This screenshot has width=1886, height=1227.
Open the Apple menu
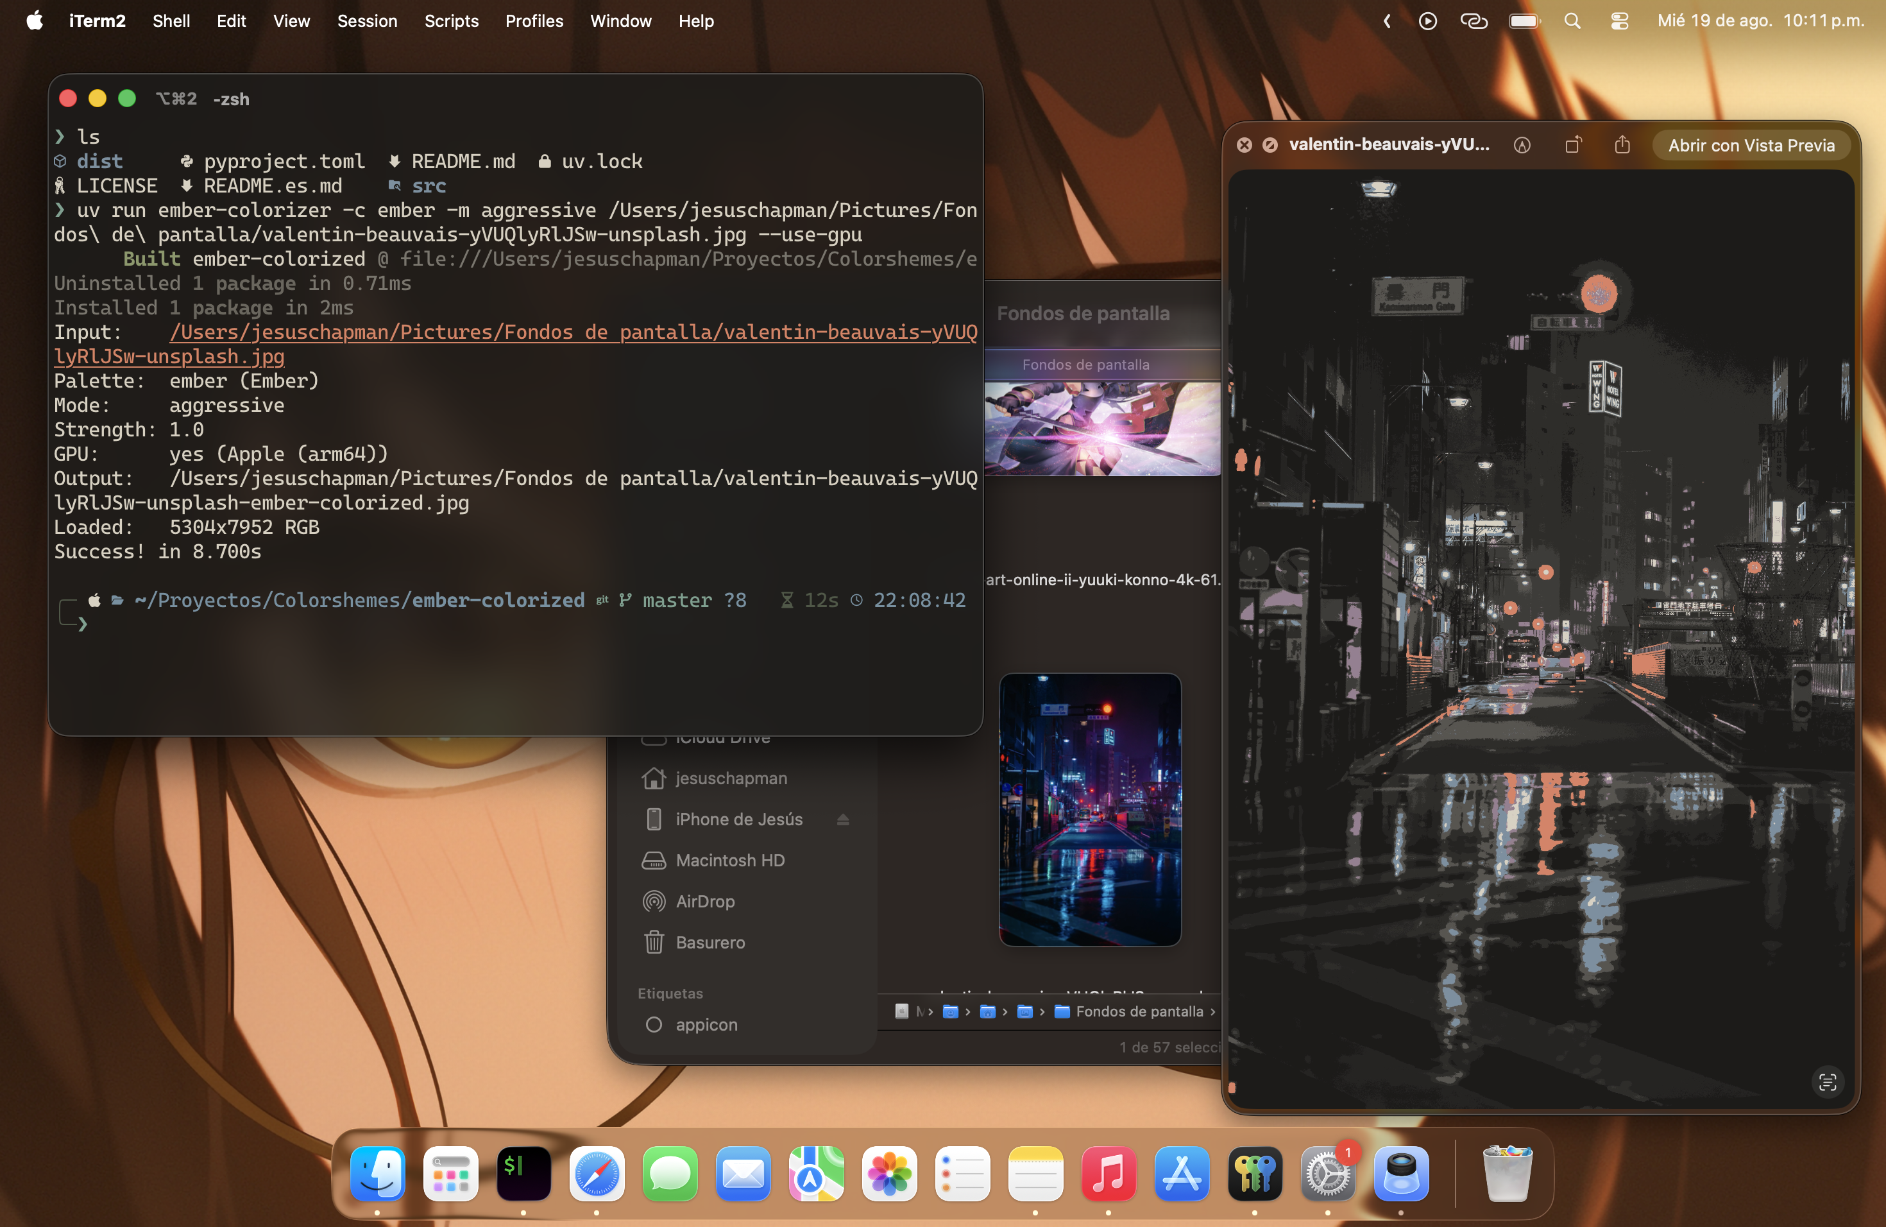coord(35,21)
